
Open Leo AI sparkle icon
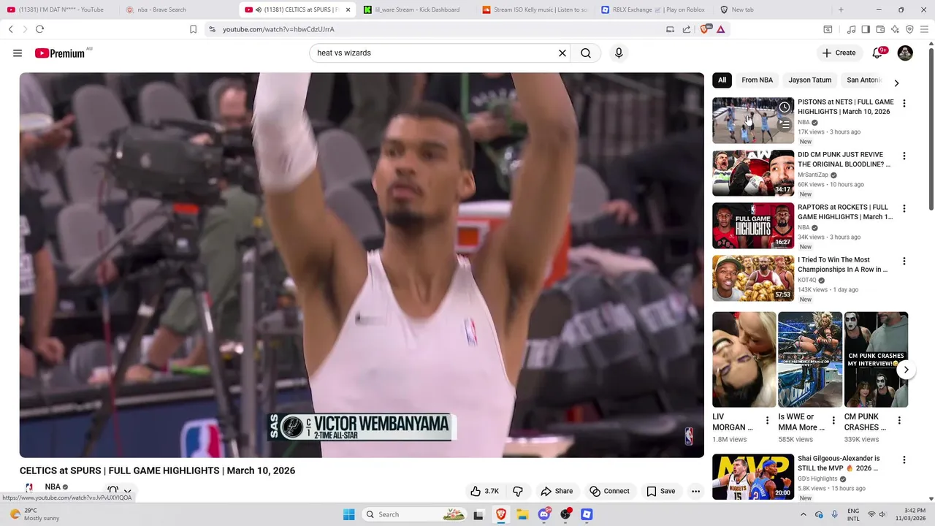click(x=895, y=29)
